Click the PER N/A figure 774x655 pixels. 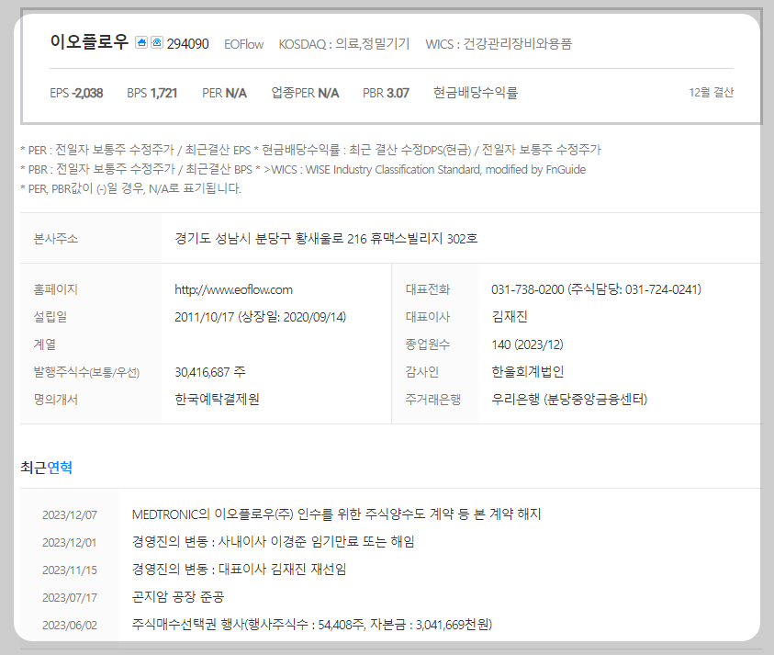225,93
